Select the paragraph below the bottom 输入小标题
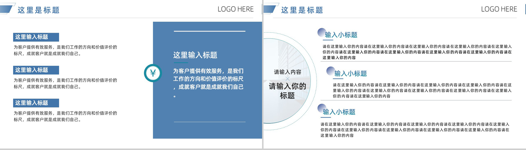The image size is (526, 150). point(415,130)
